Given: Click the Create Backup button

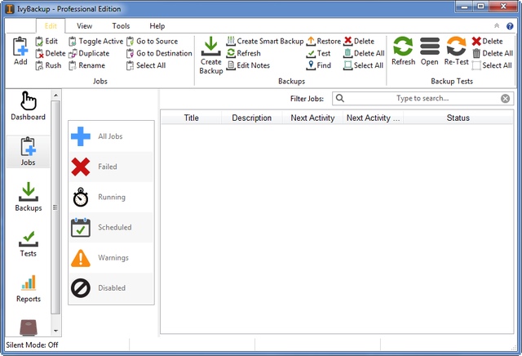Looking at the screenshot, I should coord(210,56).
